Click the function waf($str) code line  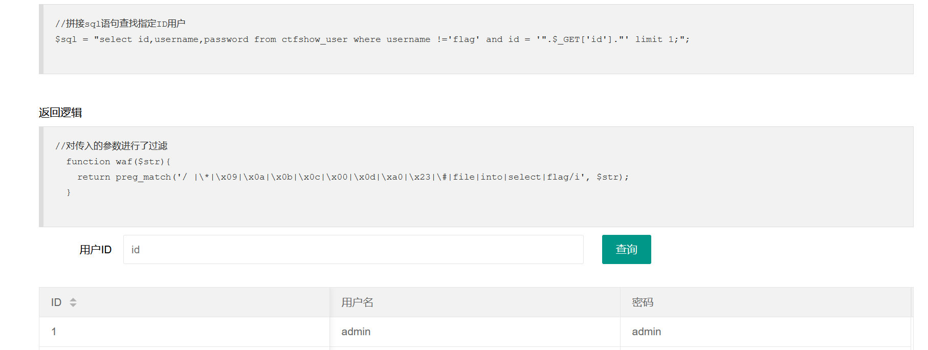pyautogui.click(x=118, y=162)
